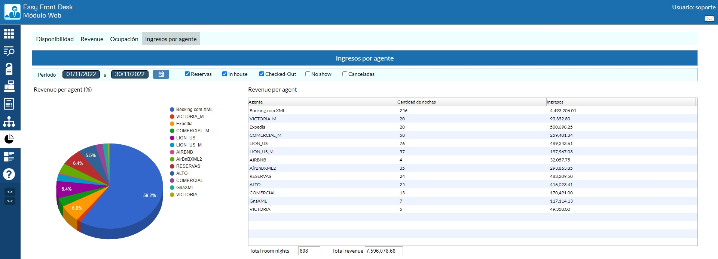This screenshot has height=259, width=718.
Task: Sort by the Ingresos column header
Action: pos(621,102)
